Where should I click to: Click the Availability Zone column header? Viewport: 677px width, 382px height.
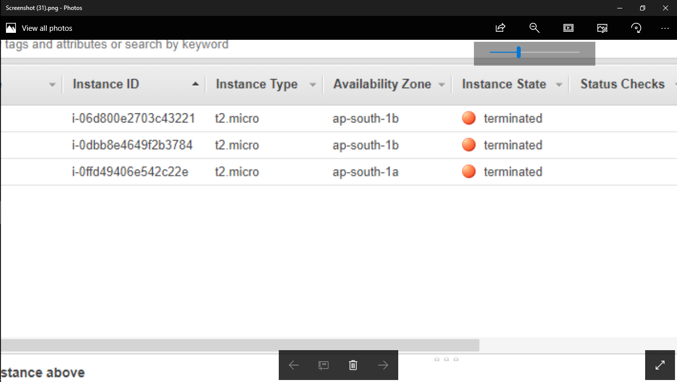click(x=382, y=84)
